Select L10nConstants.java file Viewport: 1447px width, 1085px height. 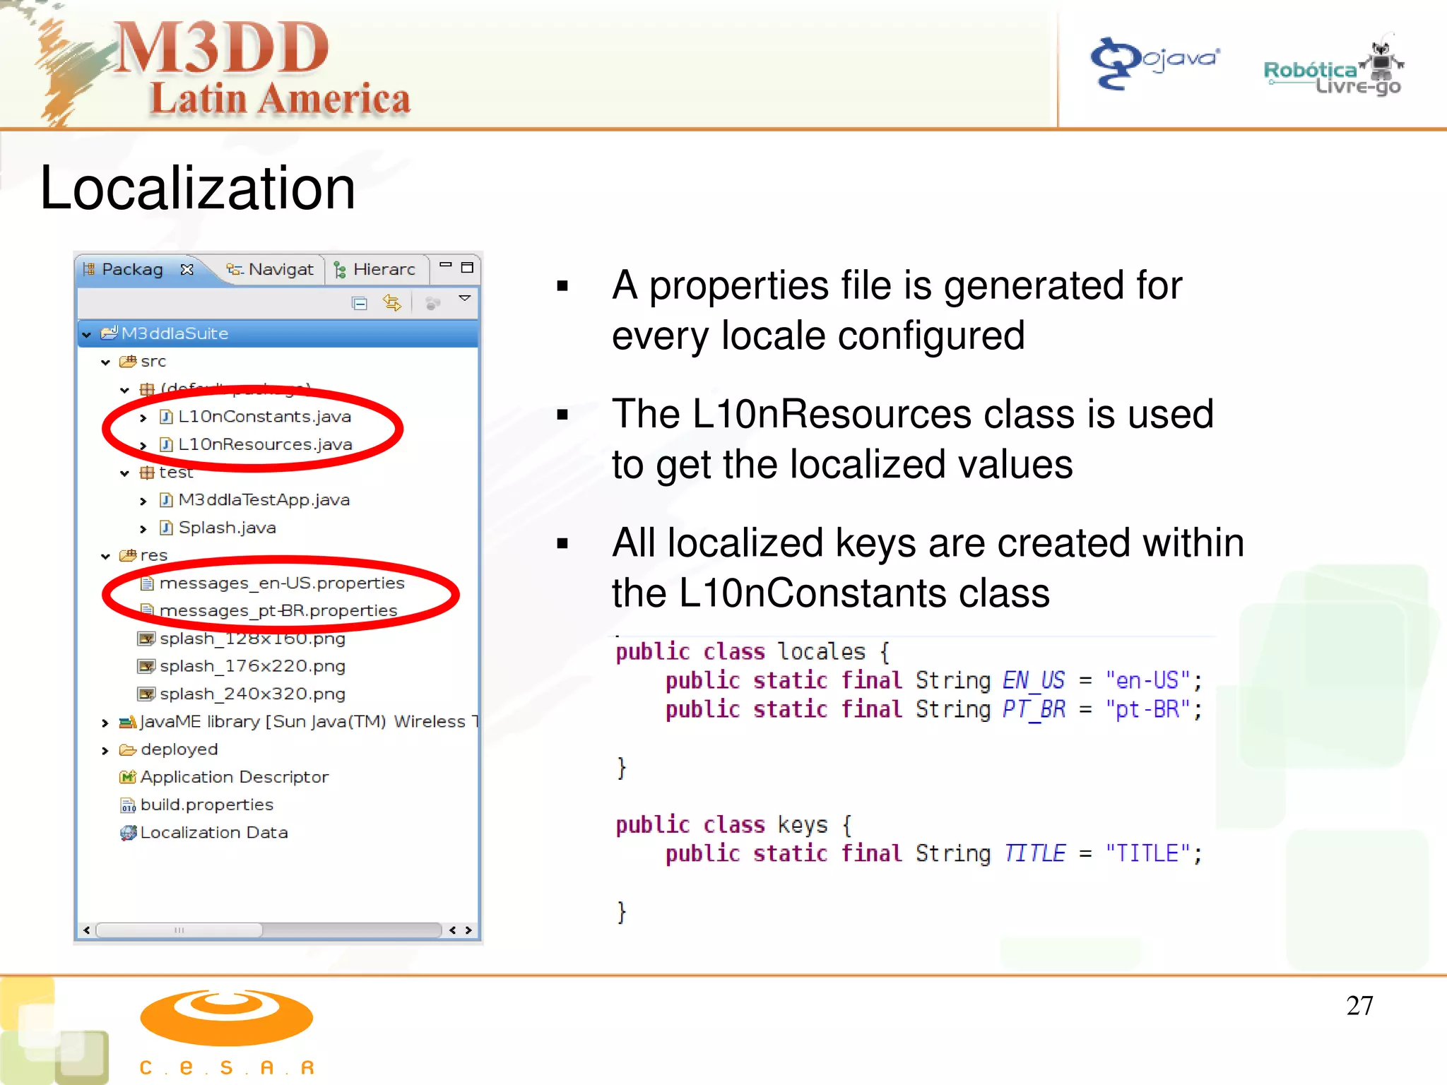coord(264,417)
